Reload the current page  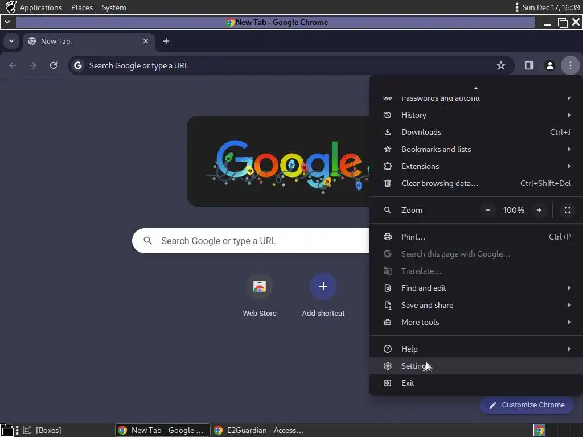pyautogui.click(x=54, y=65)
